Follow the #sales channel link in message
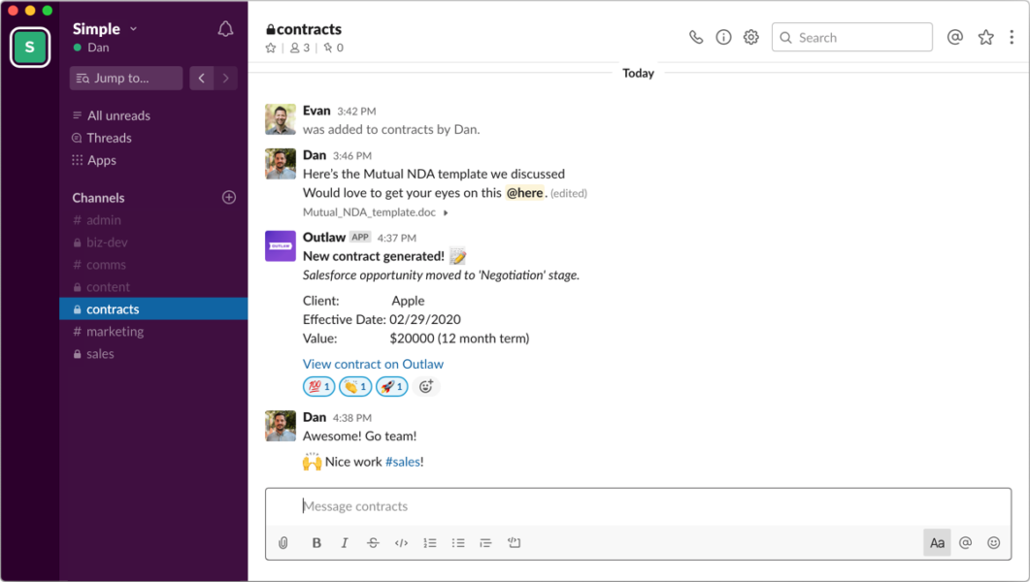Viewport: 1030px width, 582px height. [x=403, y=462]
